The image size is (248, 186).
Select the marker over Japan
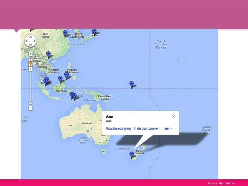(94, 32)
